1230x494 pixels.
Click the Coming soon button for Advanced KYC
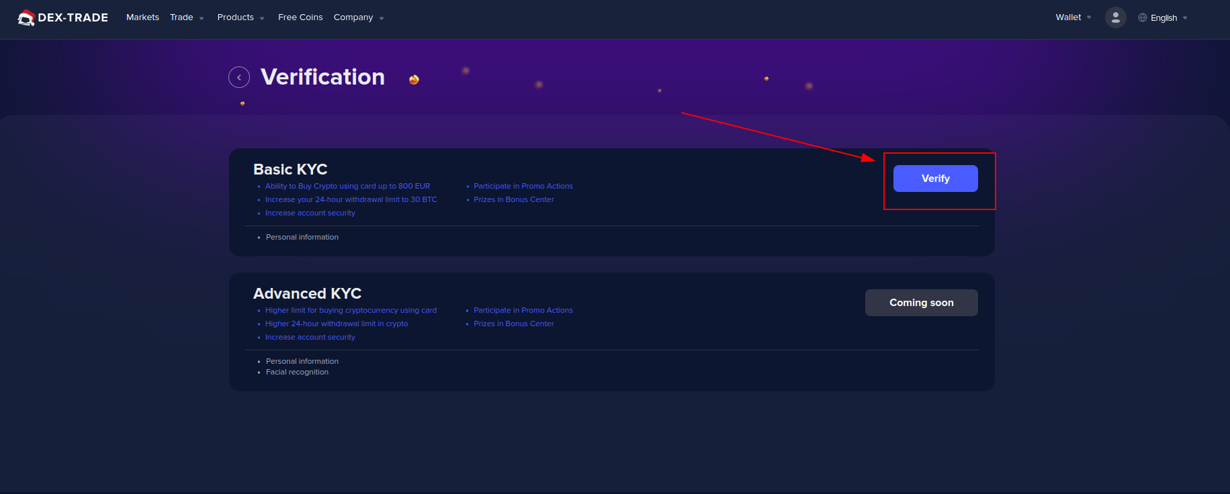tap(921, 303)
